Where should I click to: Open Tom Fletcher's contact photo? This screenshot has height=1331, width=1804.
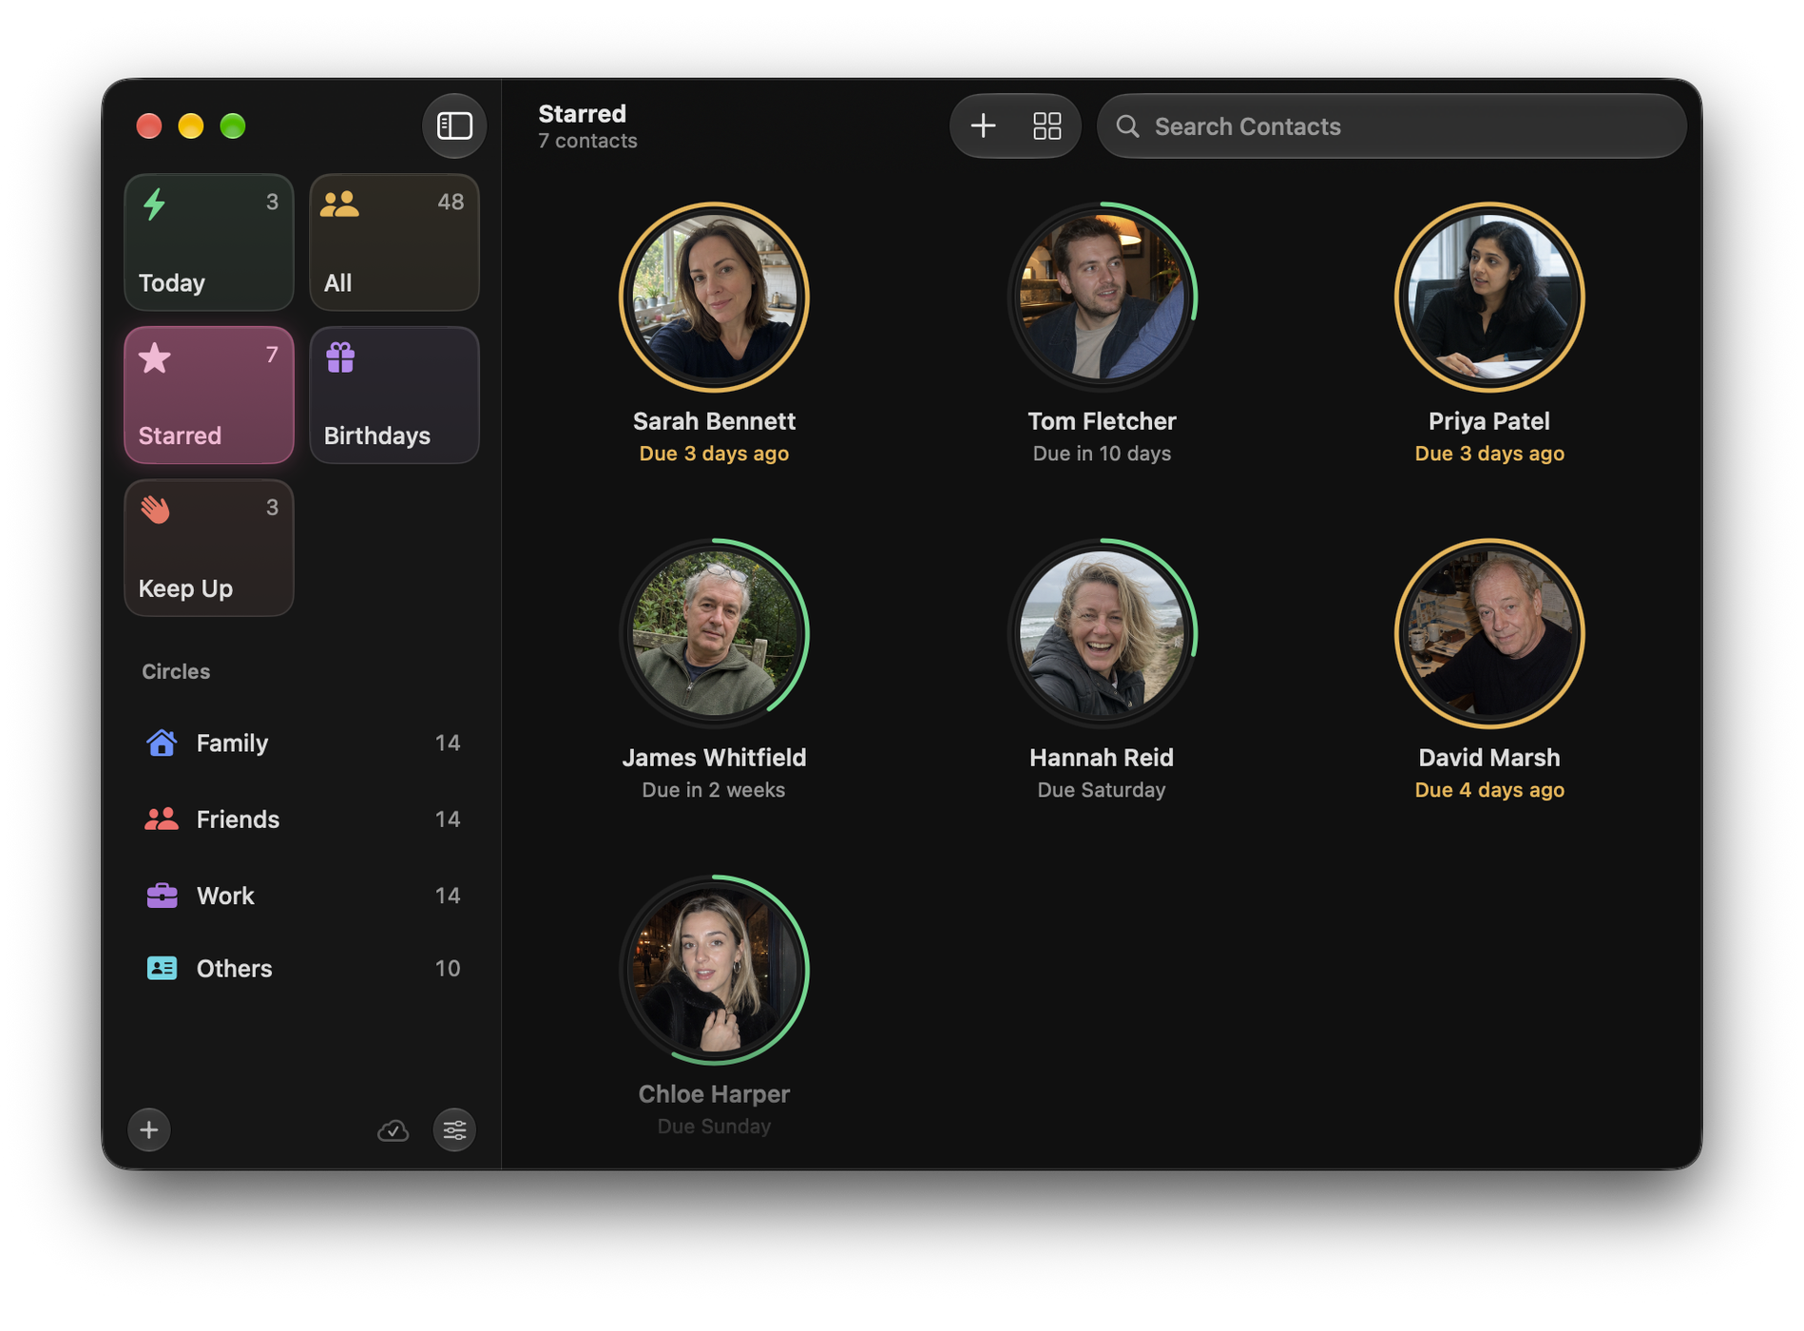click(x=1102, y=298)
